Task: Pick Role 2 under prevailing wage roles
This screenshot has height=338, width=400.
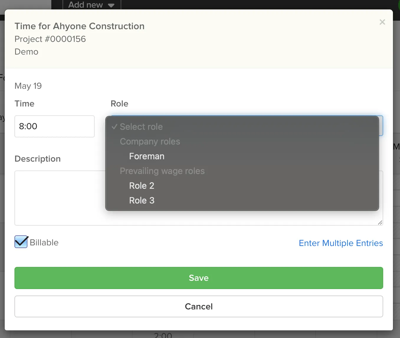Action: (x=142, y=186)
